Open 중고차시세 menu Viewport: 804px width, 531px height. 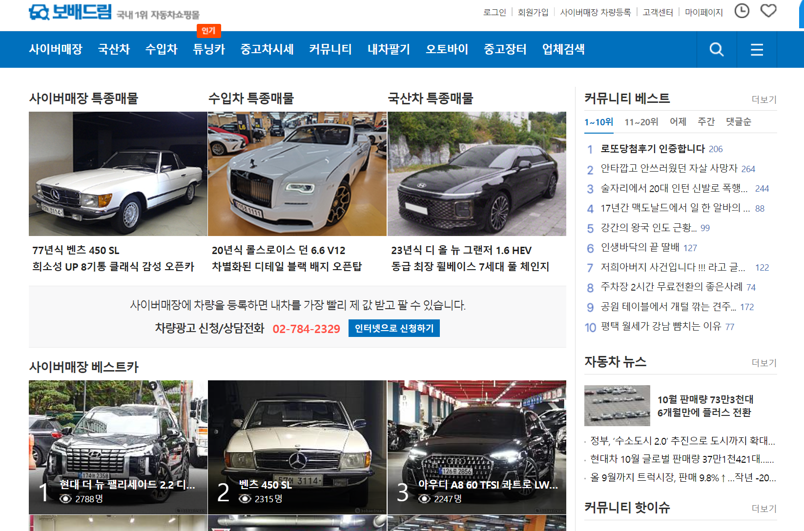267,49
